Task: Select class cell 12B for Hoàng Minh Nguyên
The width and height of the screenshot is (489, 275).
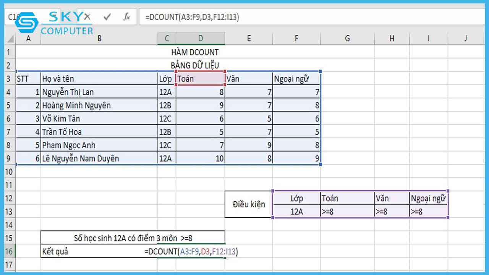Action: 167,105
